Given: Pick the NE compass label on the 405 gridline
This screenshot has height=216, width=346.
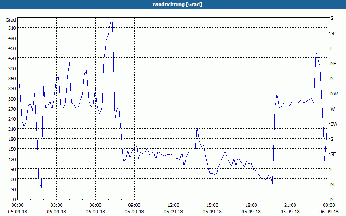Looking at the screenshot, I should pos(333,64).
